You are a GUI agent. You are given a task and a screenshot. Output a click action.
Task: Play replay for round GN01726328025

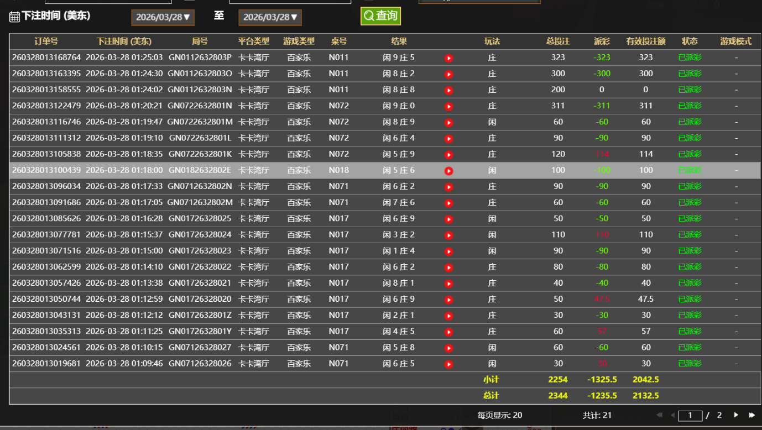(x=448, y=219)
